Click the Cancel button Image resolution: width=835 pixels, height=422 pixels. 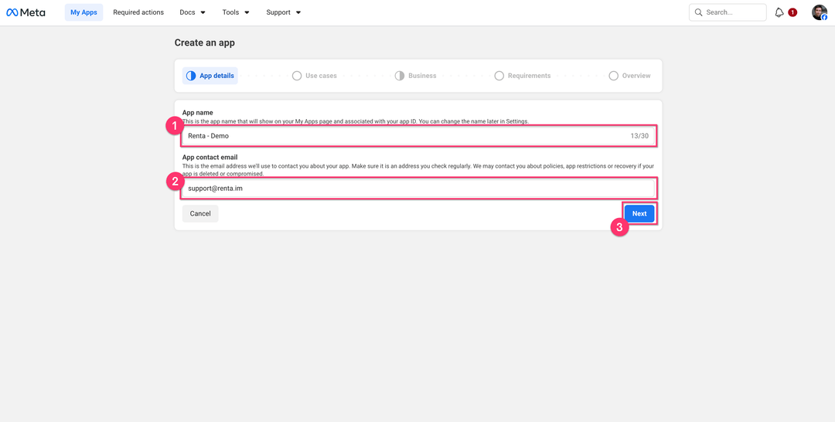point(200,213)
